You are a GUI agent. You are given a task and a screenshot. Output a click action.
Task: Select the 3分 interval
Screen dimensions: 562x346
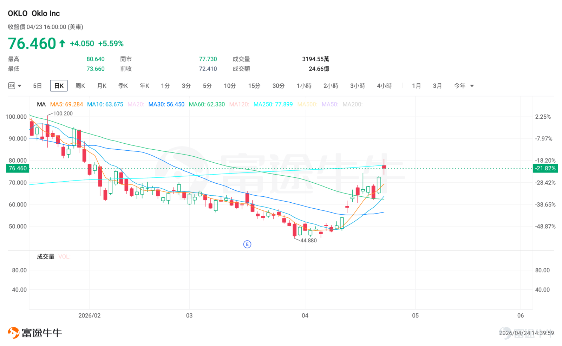click(187, 86)
